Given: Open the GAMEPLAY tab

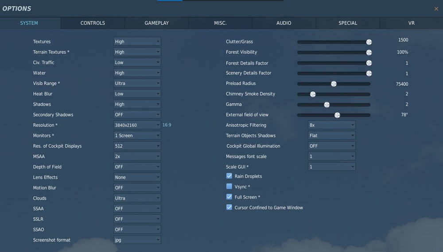Looking at the screenshot, I should pyautogui.click(x=156, y=23).
